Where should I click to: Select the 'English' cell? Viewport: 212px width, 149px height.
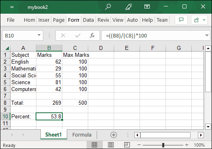[23, 62]
